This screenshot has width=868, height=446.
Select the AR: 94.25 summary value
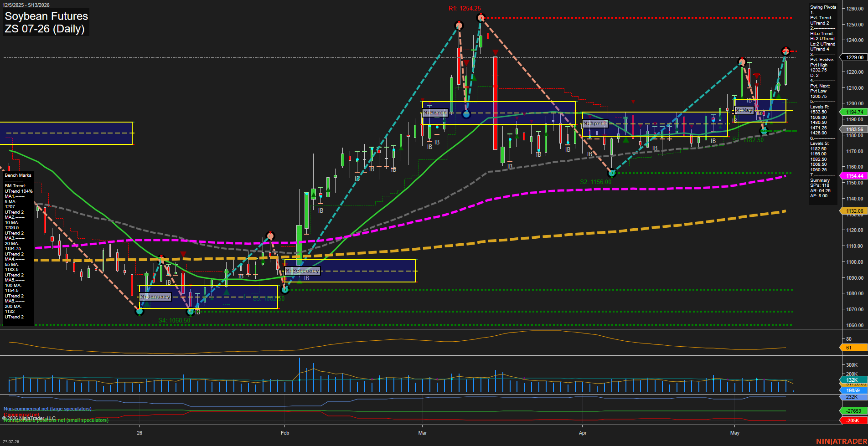(820, 191)
